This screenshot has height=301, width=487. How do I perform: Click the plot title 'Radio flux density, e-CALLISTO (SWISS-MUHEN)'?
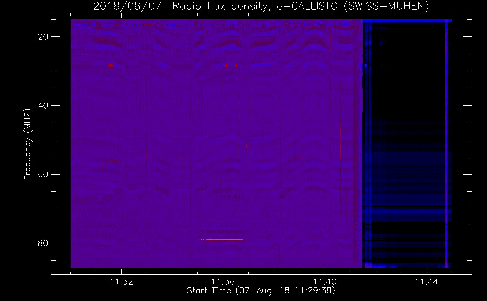pyautogui.click(x=300, y=6)
